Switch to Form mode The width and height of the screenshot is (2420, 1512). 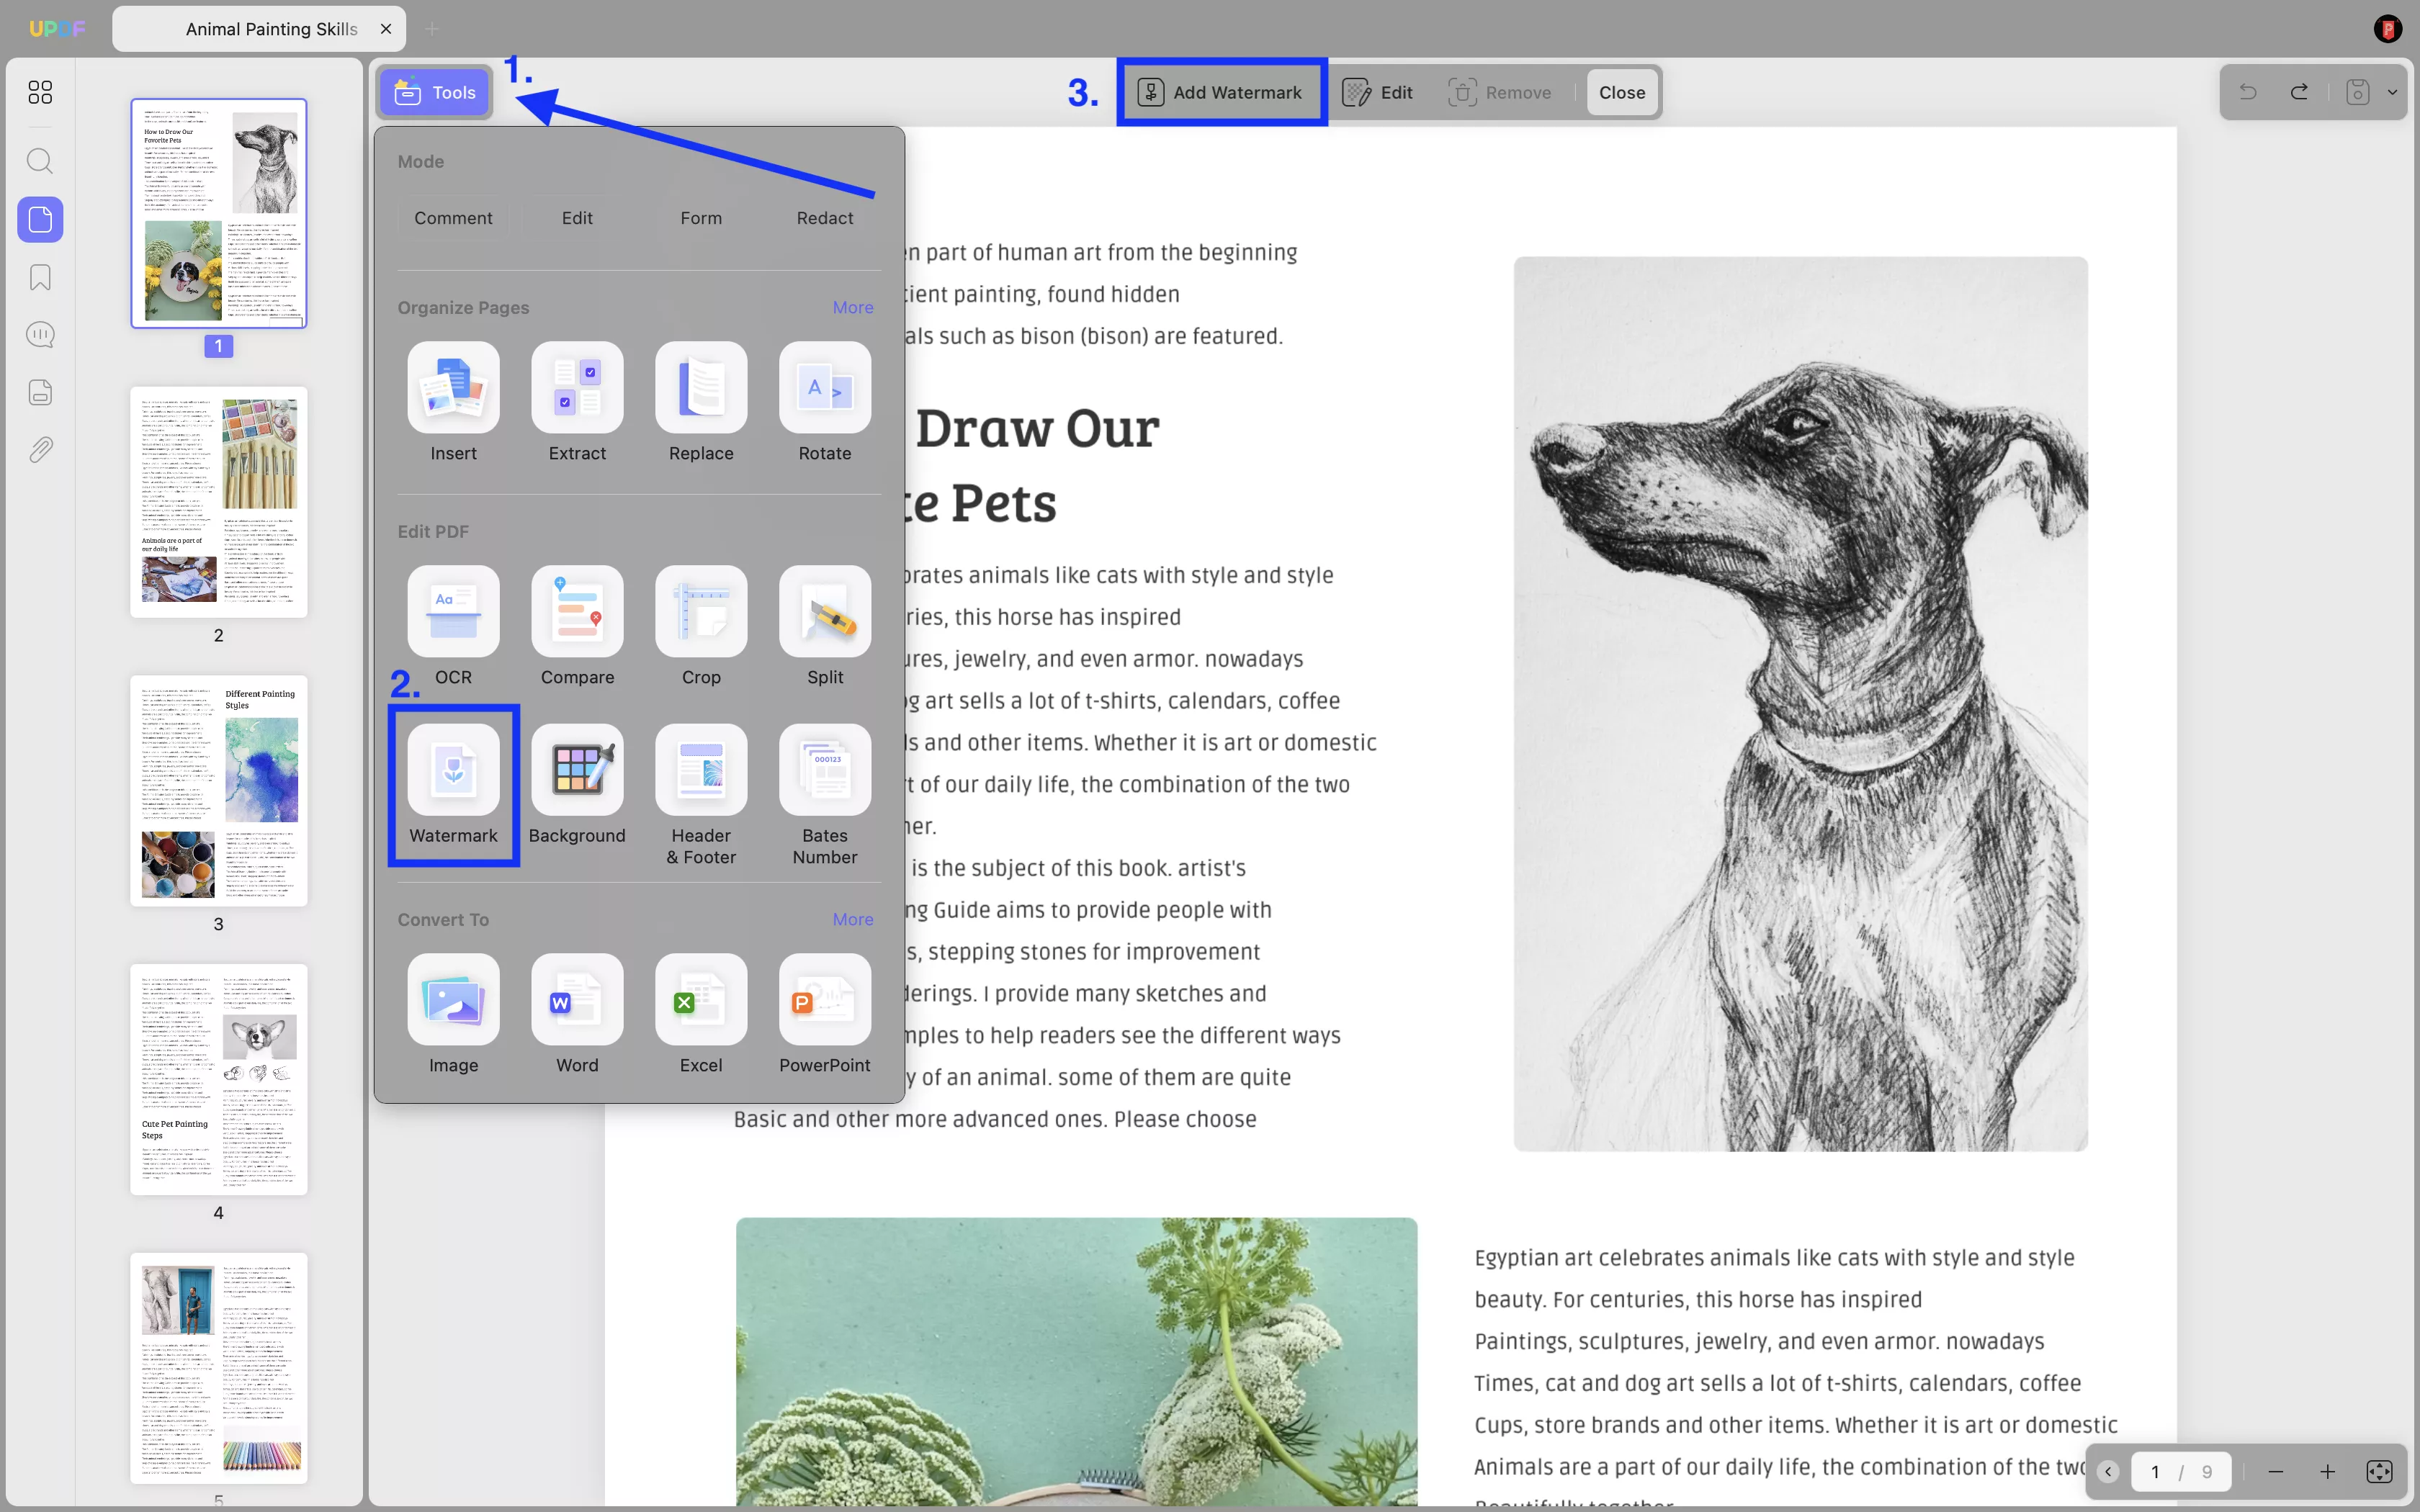click(x=701, y=218)
